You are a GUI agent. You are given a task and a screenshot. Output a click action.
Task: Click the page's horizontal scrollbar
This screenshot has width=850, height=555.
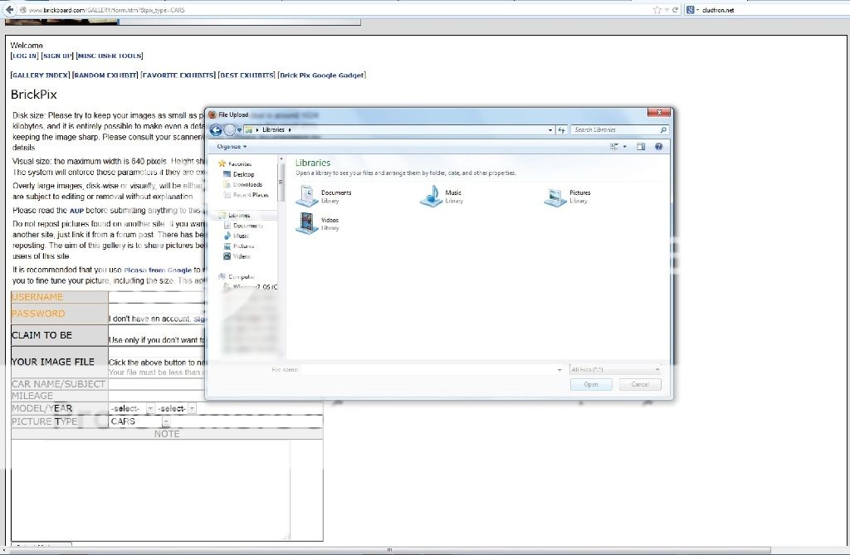(390, 550)
